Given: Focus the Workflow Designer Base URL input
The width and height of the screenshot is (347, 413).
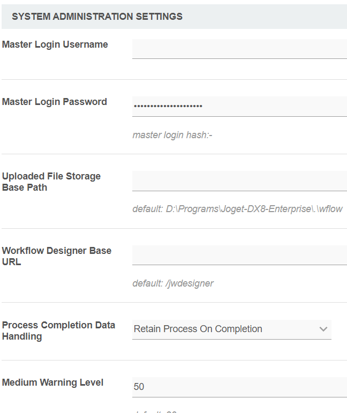Looking at the screenshot, I should click(x=239, y=255).
